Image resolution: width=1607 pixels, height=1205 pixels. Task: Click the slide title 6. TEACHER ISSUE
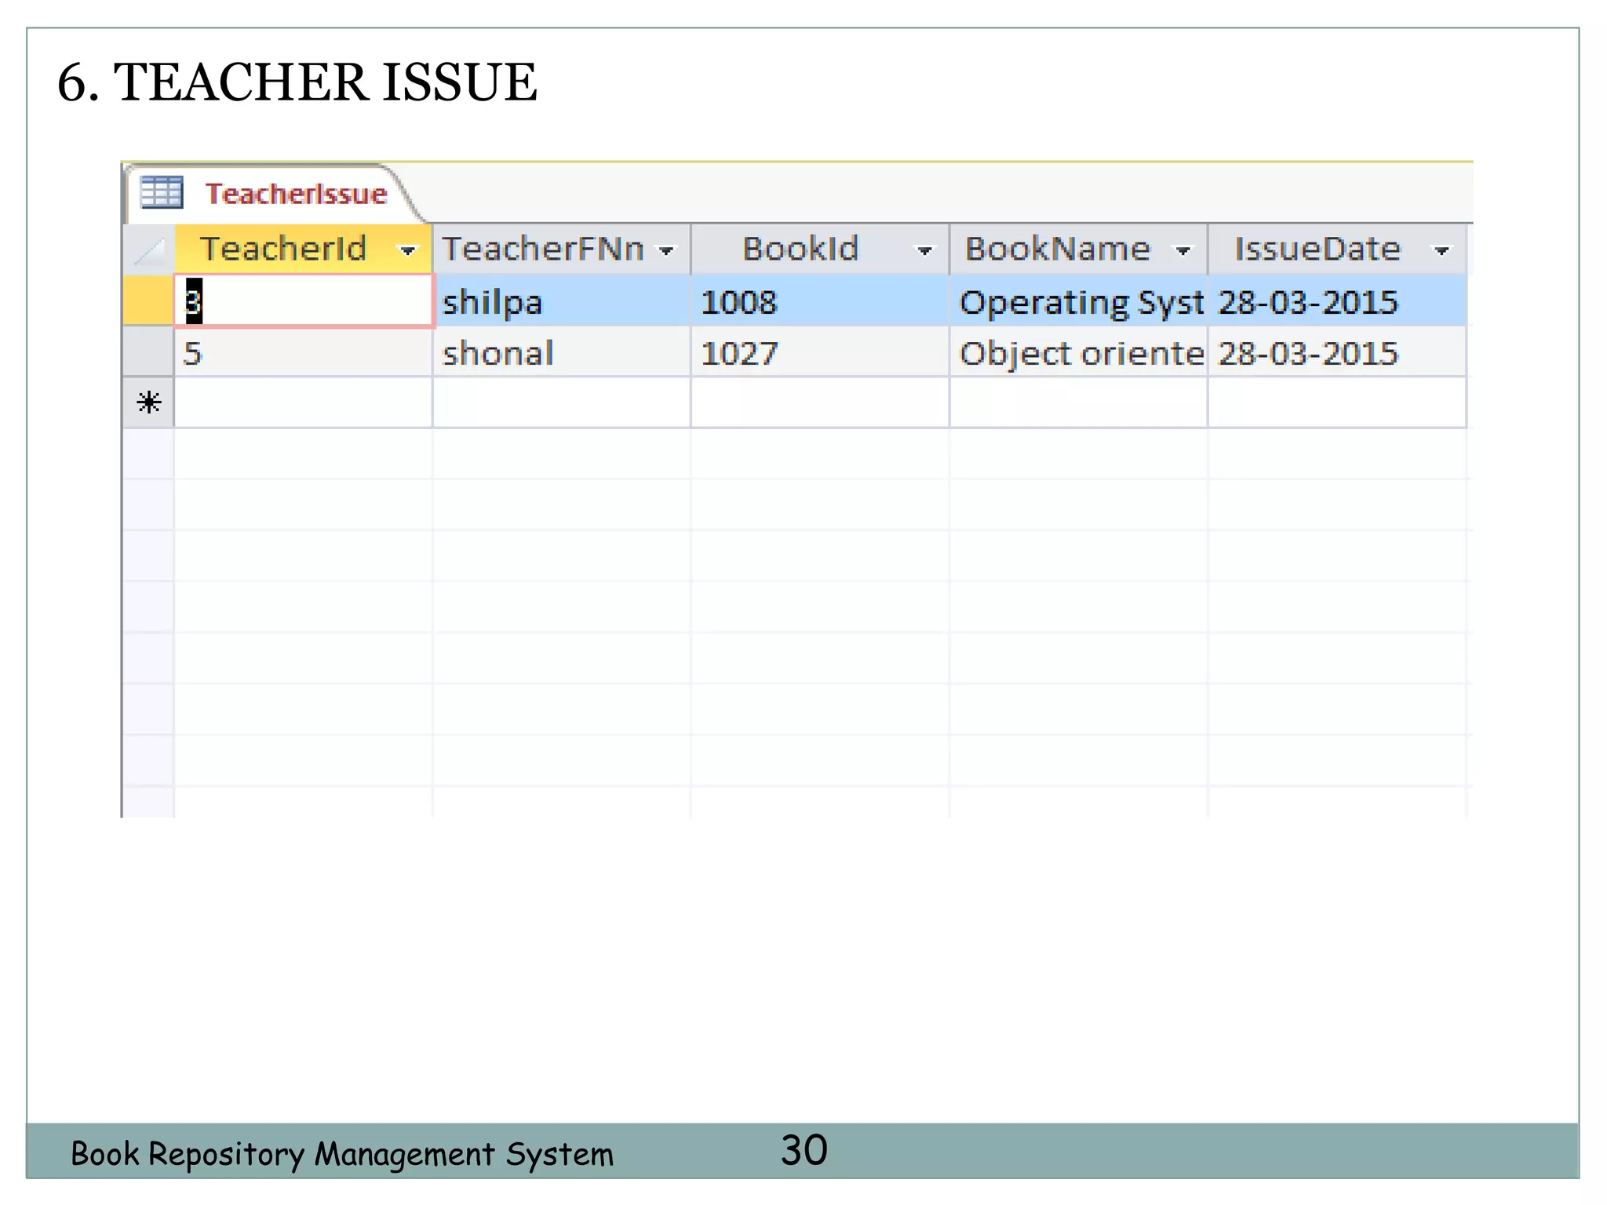click(x=297, y=82)
